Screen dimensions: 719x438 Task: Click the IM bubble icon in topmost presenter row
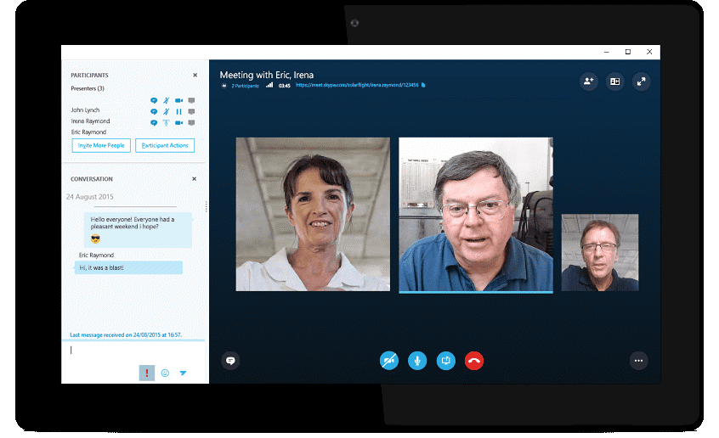pyautogui.click(x=154, y=101)
